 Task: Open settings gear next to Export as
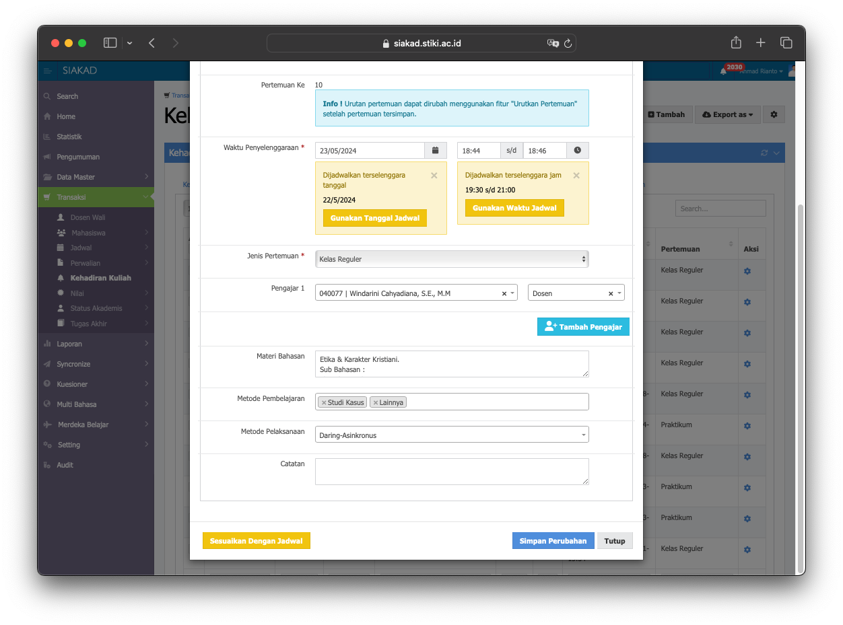click(774, 114)
